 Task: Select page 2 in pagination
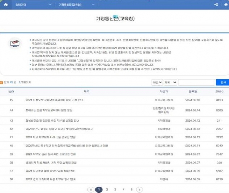click(107, 189)
